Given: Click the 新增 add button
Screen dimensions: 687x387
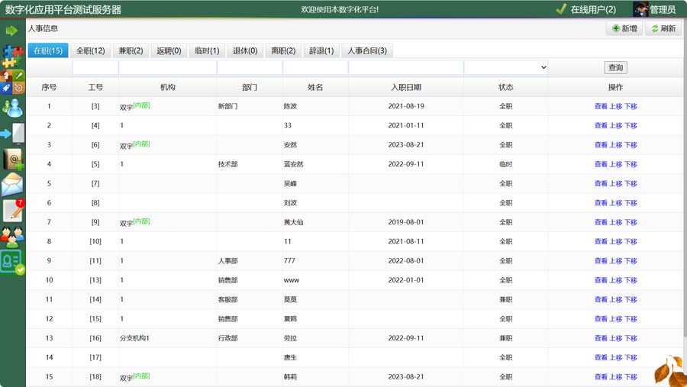Looking at the screenshot, I should [624, 29].
